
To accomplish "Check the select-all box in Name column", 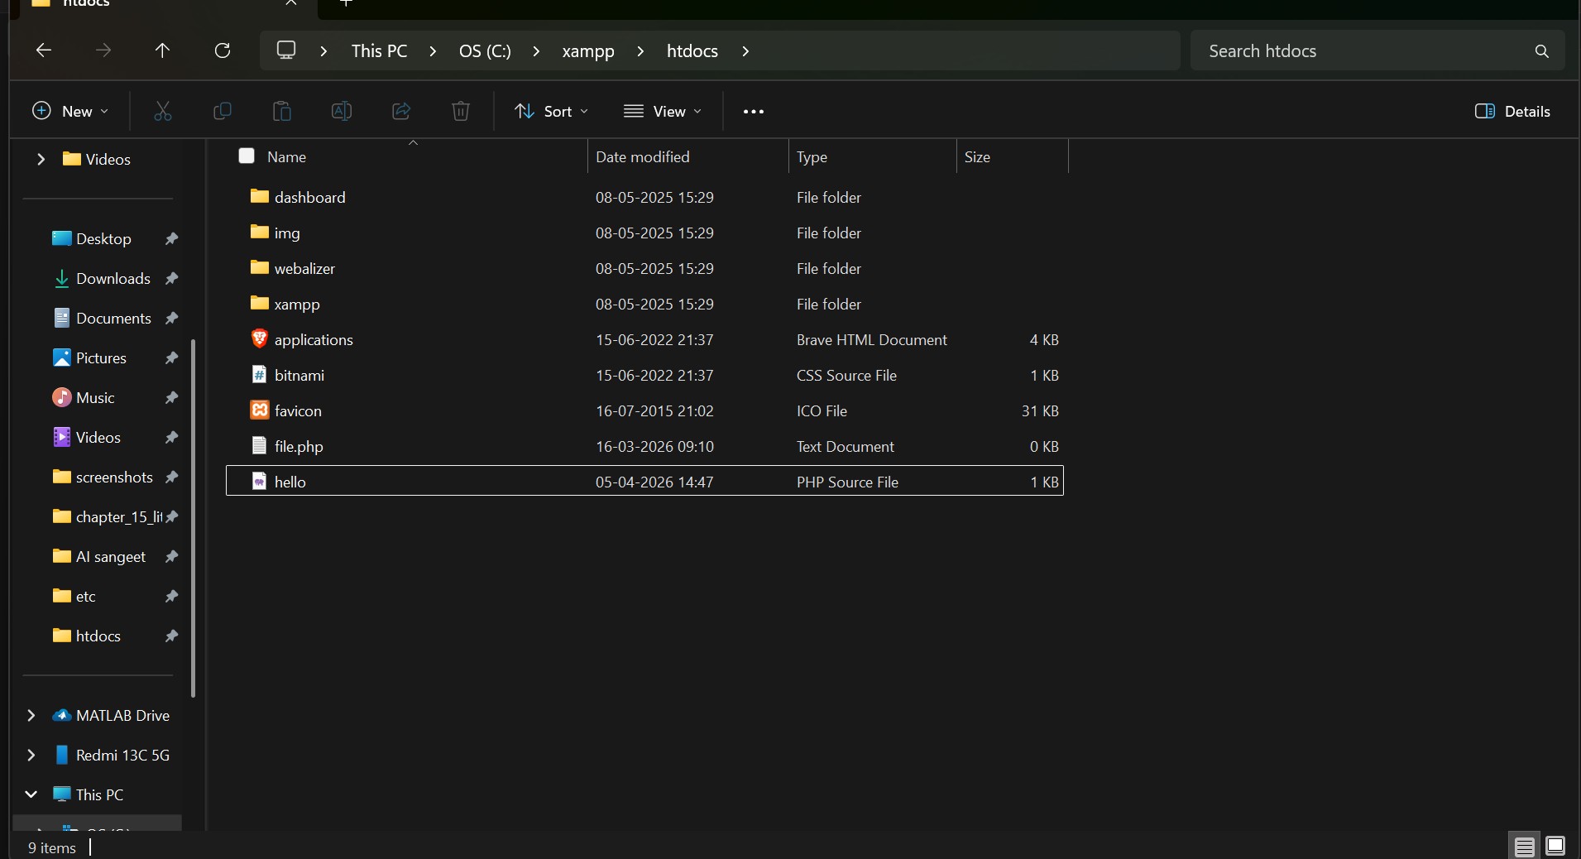I will (247, 156).
